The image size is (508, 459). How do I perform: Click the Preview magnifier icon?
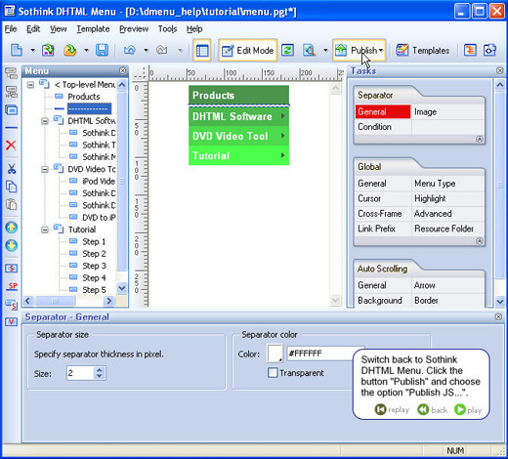309,50
